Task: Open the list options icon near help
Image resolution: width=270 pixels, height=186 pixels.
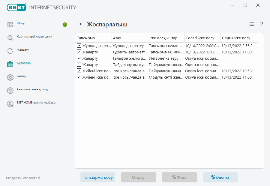Action: click(251, 24)
